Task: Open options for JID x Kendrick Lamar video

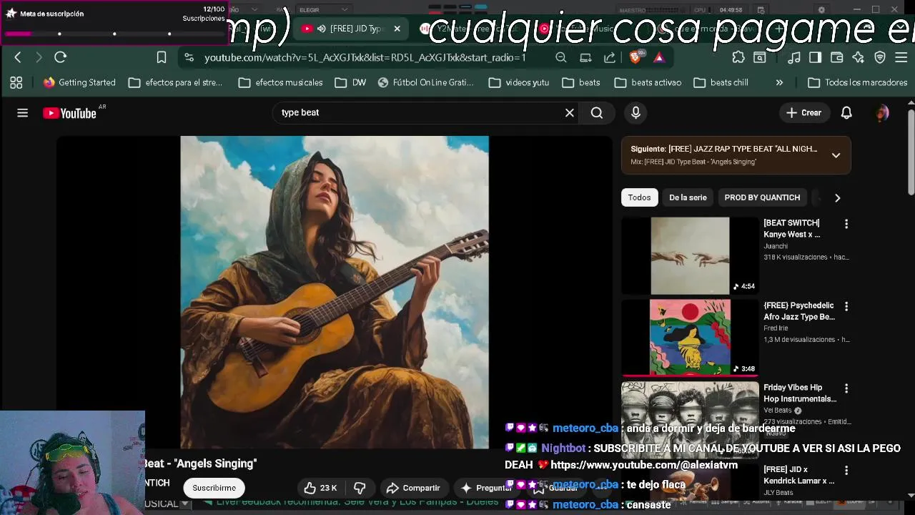Action: pos(846,471)
